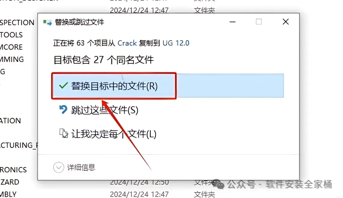Viewport: 343px width, 198px height.
Task: Click the blue skip arrow icon
Action: pos(63,109)
